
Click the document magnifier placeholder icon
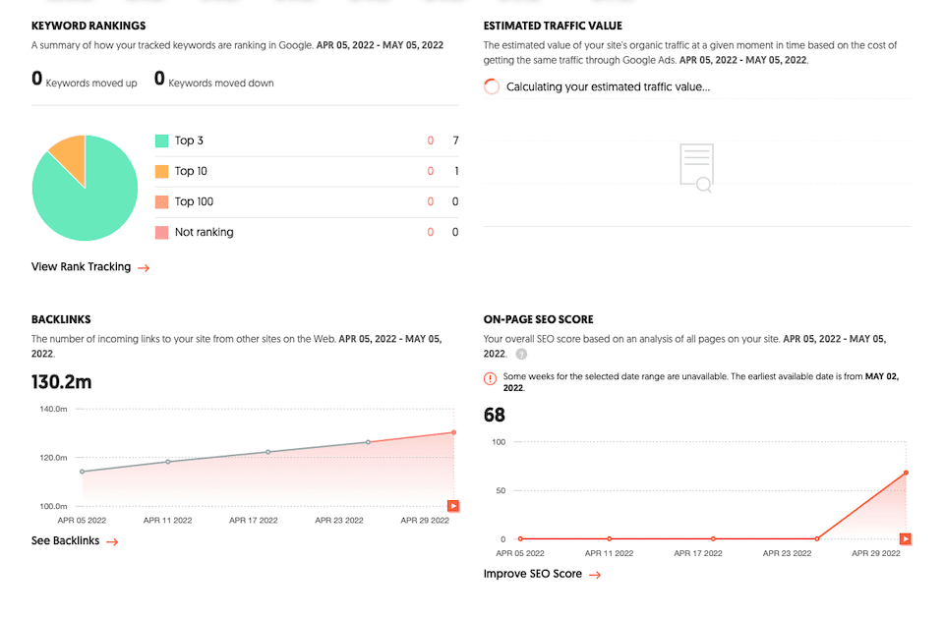point(697,167)
